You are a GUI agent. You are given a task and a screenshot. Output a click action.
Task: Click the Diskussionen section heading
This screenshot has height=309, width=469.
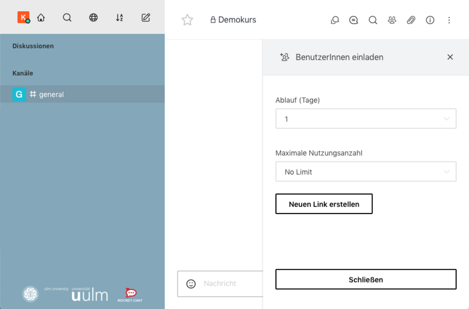pyautogui.click(x=33, y=46)
